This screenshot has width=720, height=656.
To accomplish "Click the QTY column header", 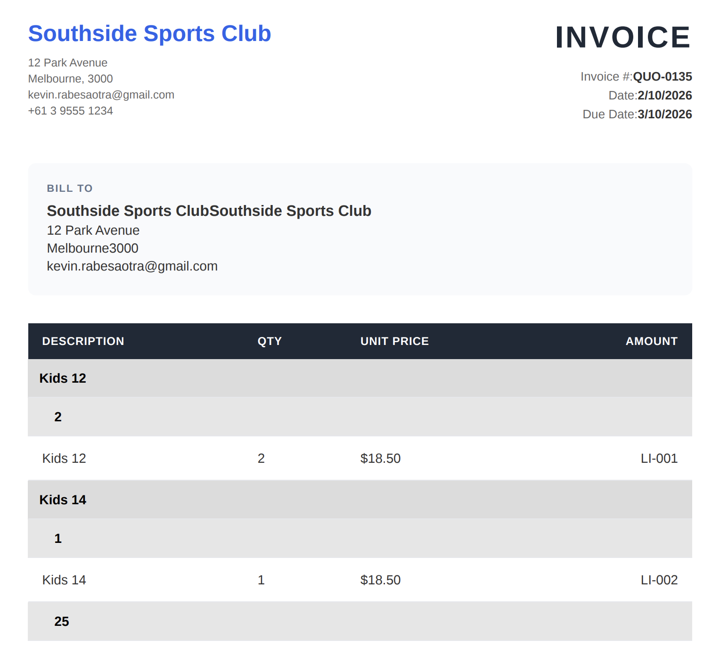I will click(x=270, y=341).
